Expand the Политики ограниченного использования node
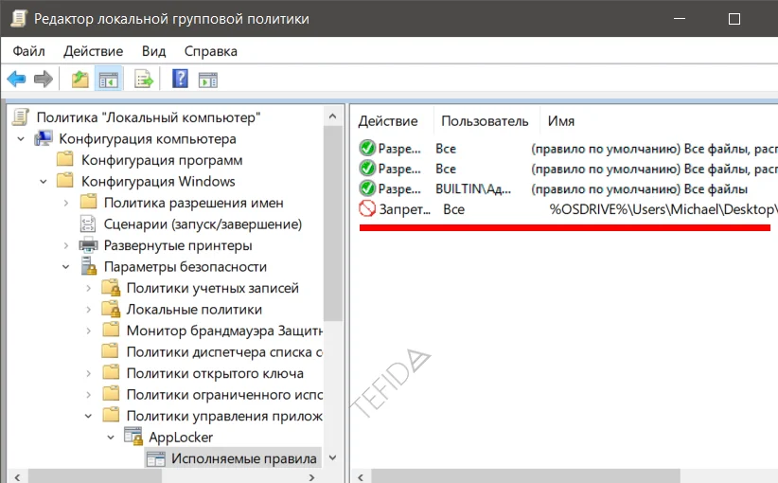Image resolution: width=778 pixels, height=483 pixels. tap(88, 395)
